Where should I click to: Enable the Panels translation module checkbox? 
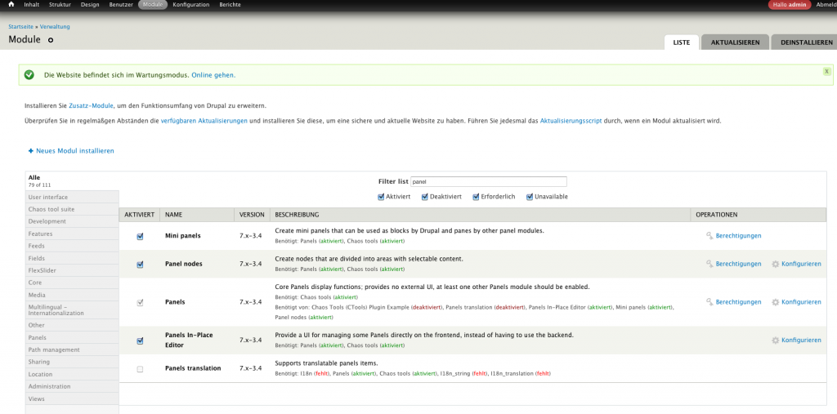tap(140, 369)
